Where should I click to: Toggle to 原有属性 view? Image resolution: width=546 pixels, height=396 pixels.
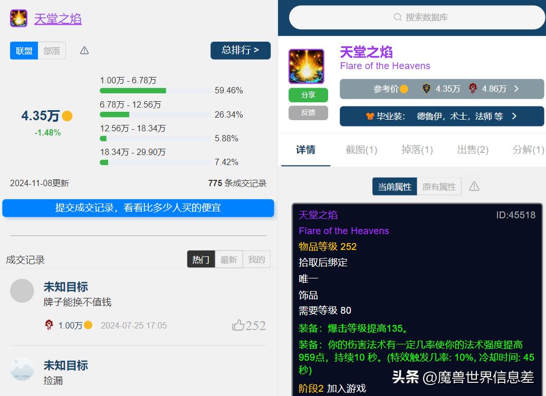pyautogui.click(x=439, y=187)
